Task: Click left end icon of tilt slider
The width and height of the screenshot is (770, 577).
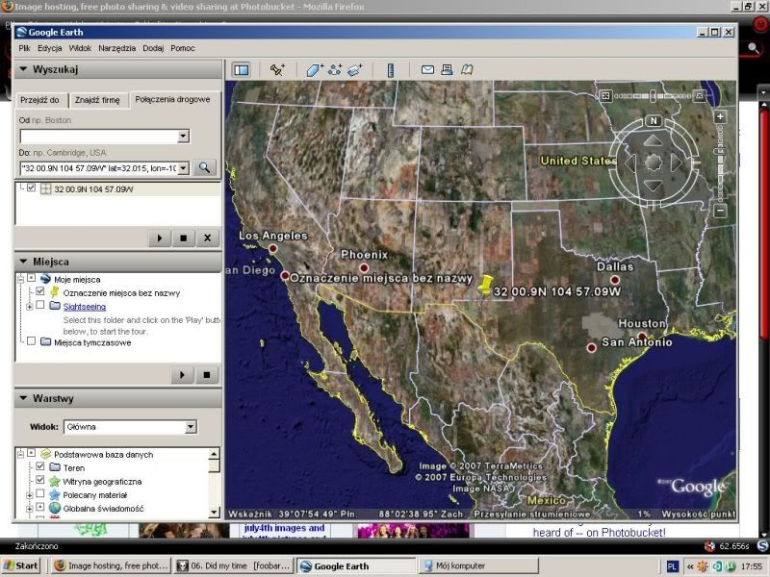Action: point(606,95)
